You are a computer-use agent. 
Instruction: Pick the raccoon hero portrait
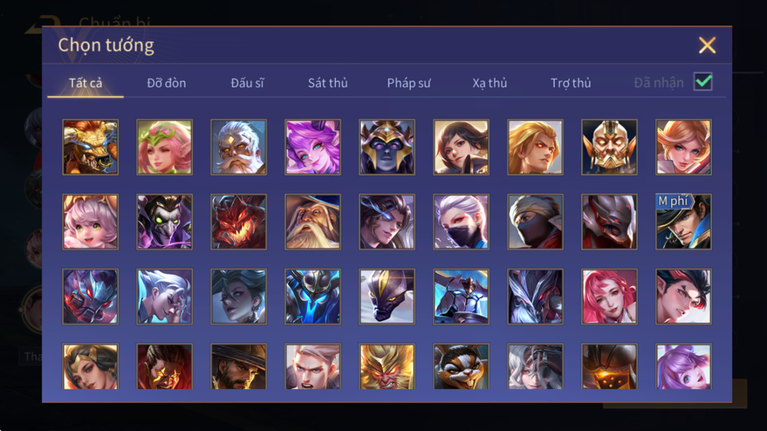[461, 366]
